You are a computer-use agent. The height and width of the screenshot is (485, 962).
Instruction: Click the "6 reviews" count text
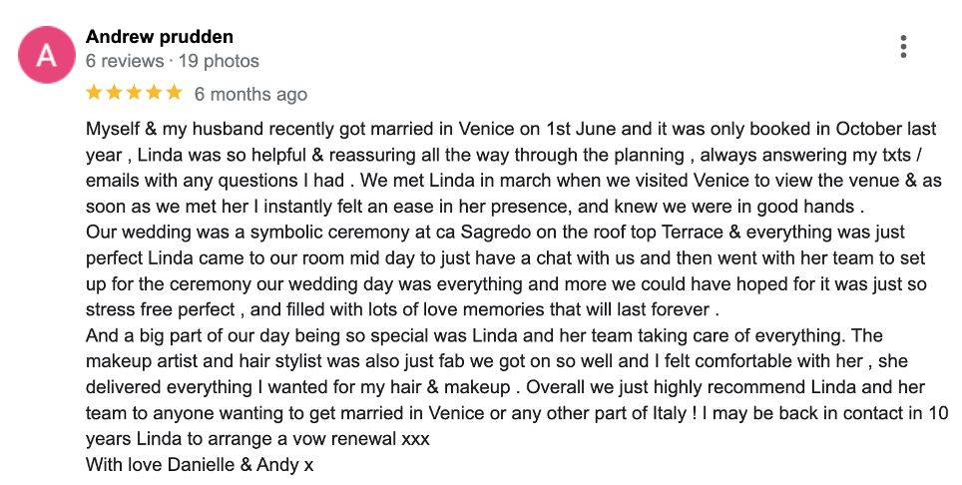coord(125,62)
